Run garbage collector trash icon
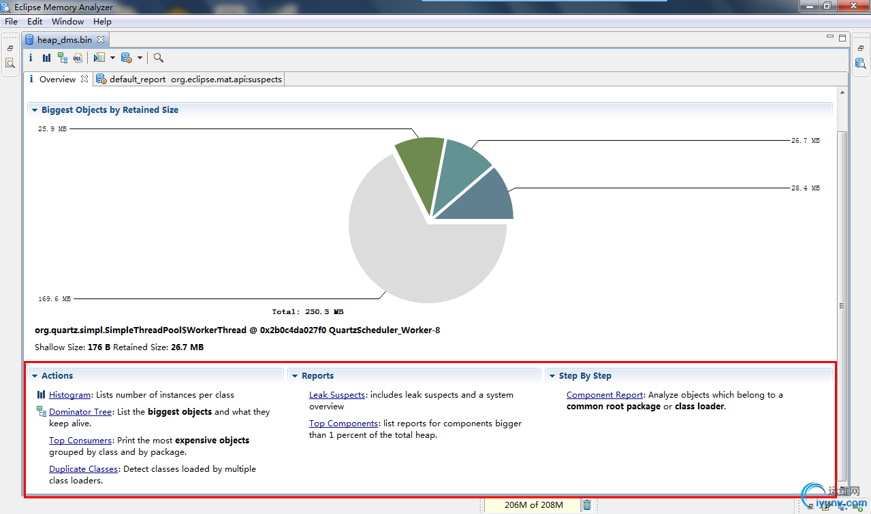 tap(587, 504)
